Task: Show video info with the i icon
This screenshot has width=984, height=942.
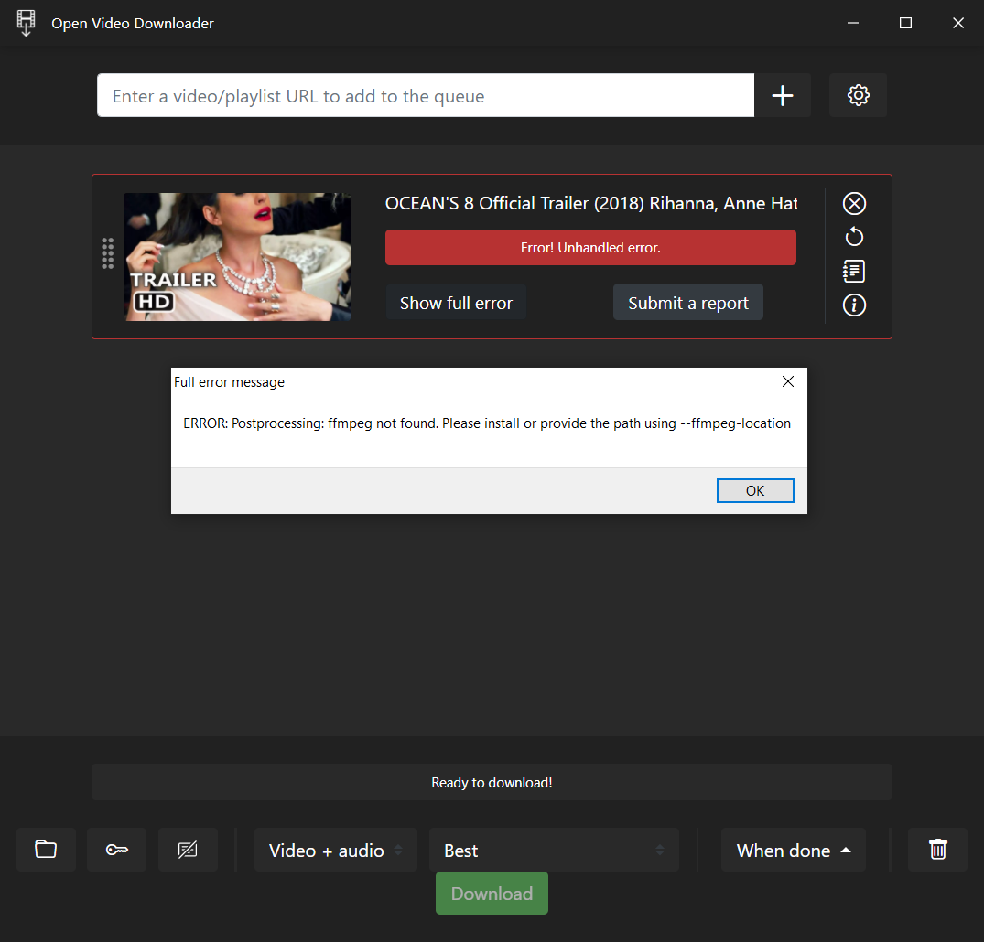Action: pos(854,305)
